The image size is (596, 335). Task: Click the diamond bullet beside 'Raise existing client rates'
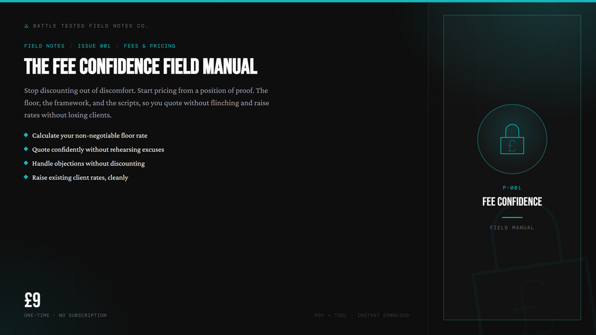(x=26, y=177)
